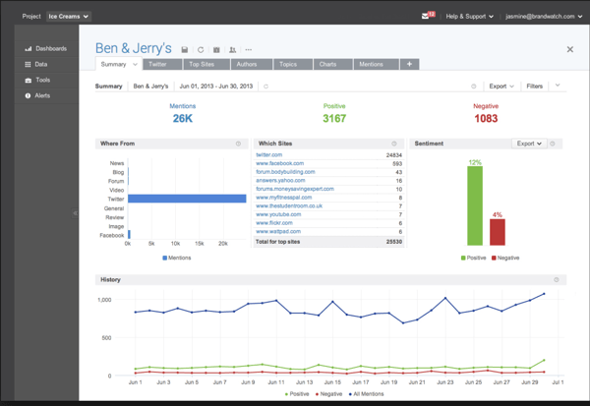Screen dimensions: 590x406
Task: Click the refresh dashboard icon near title
Action: tap(201, 50)
